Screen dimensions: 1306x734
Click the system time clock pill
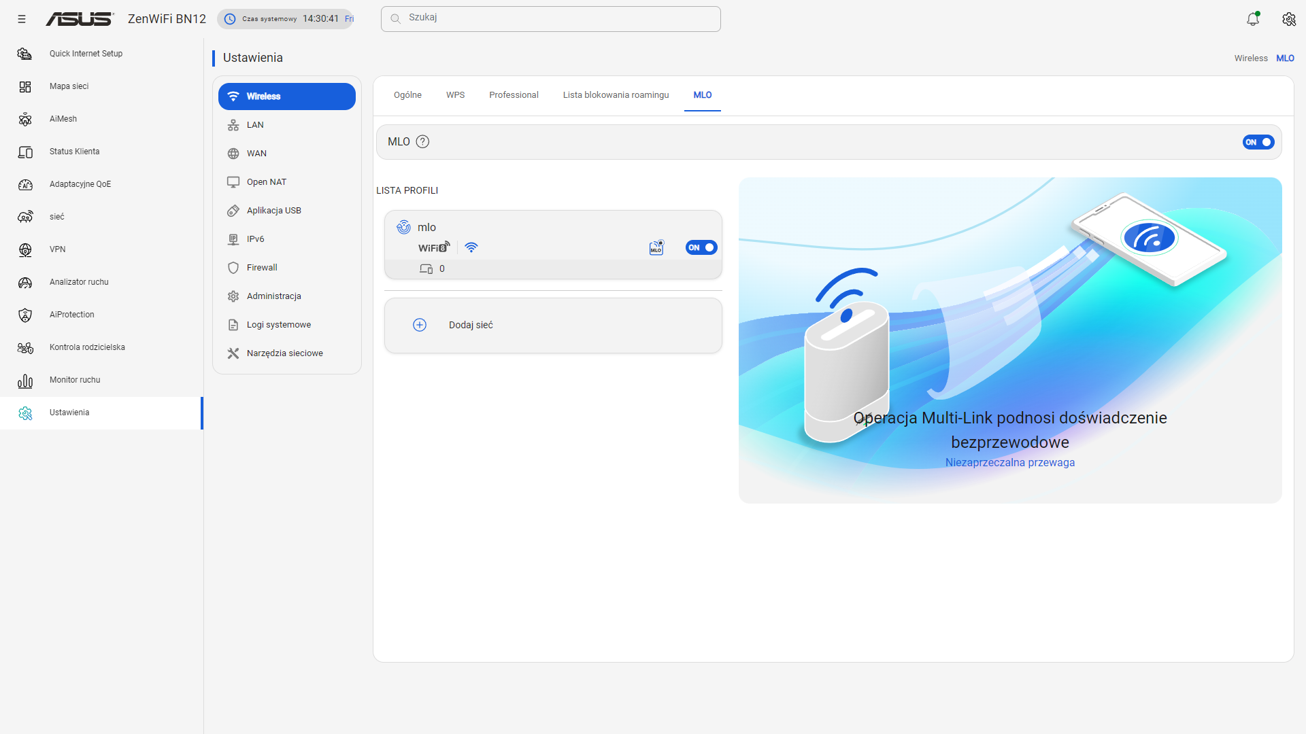[x=285, y=19]
